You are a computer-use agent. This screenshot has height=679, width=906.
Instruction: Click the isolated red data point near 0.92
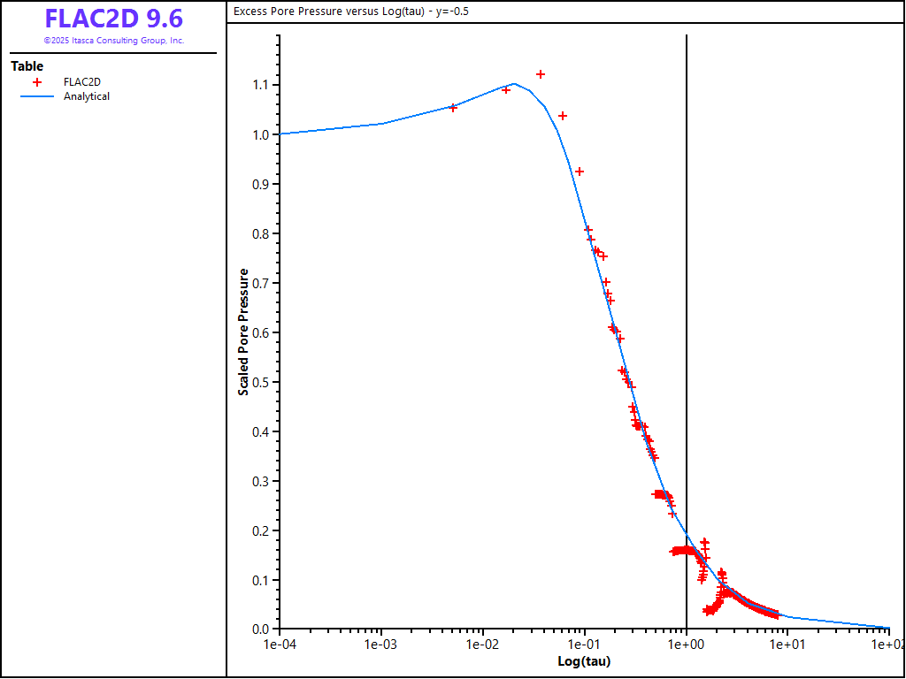[x=580, y=172]
